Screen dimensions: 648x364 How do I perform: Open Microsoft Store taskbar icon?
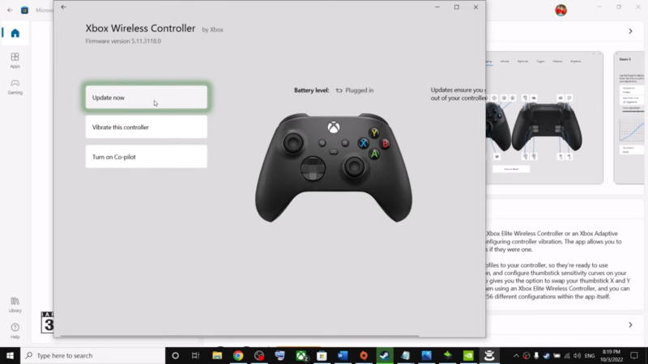pos(322,355)
